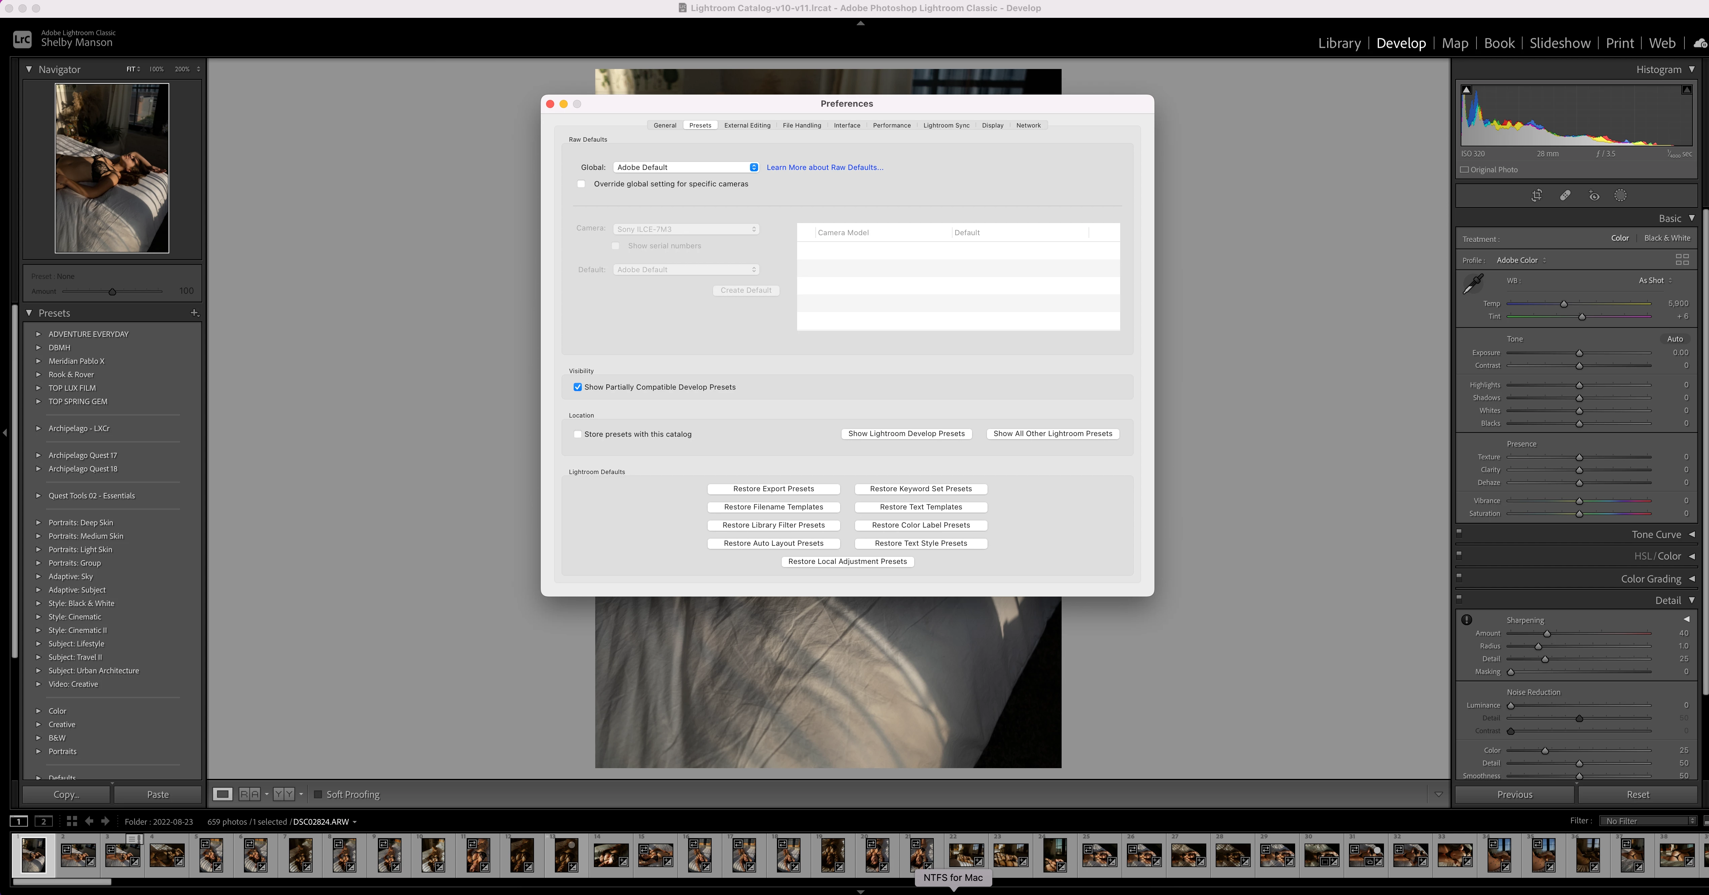Open the Profile Browser grid icon

coord(1682,259)
